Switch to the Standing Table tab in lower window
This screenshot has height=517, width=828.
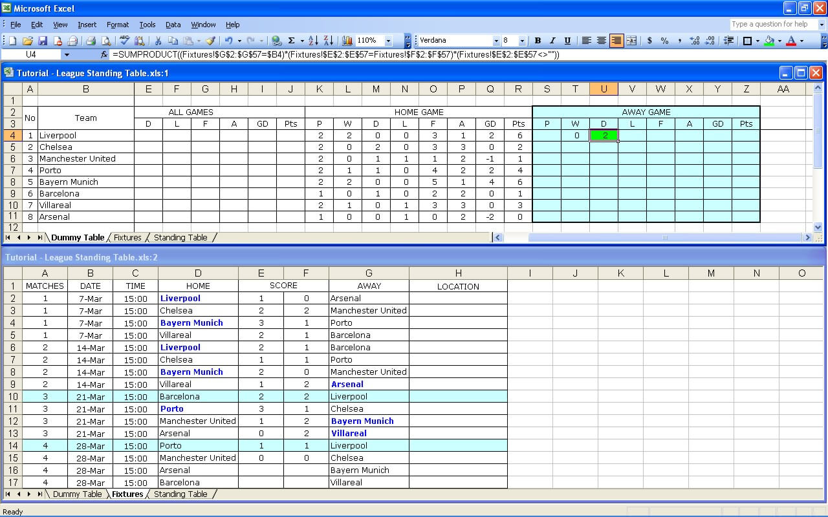(x=180, y=494)
